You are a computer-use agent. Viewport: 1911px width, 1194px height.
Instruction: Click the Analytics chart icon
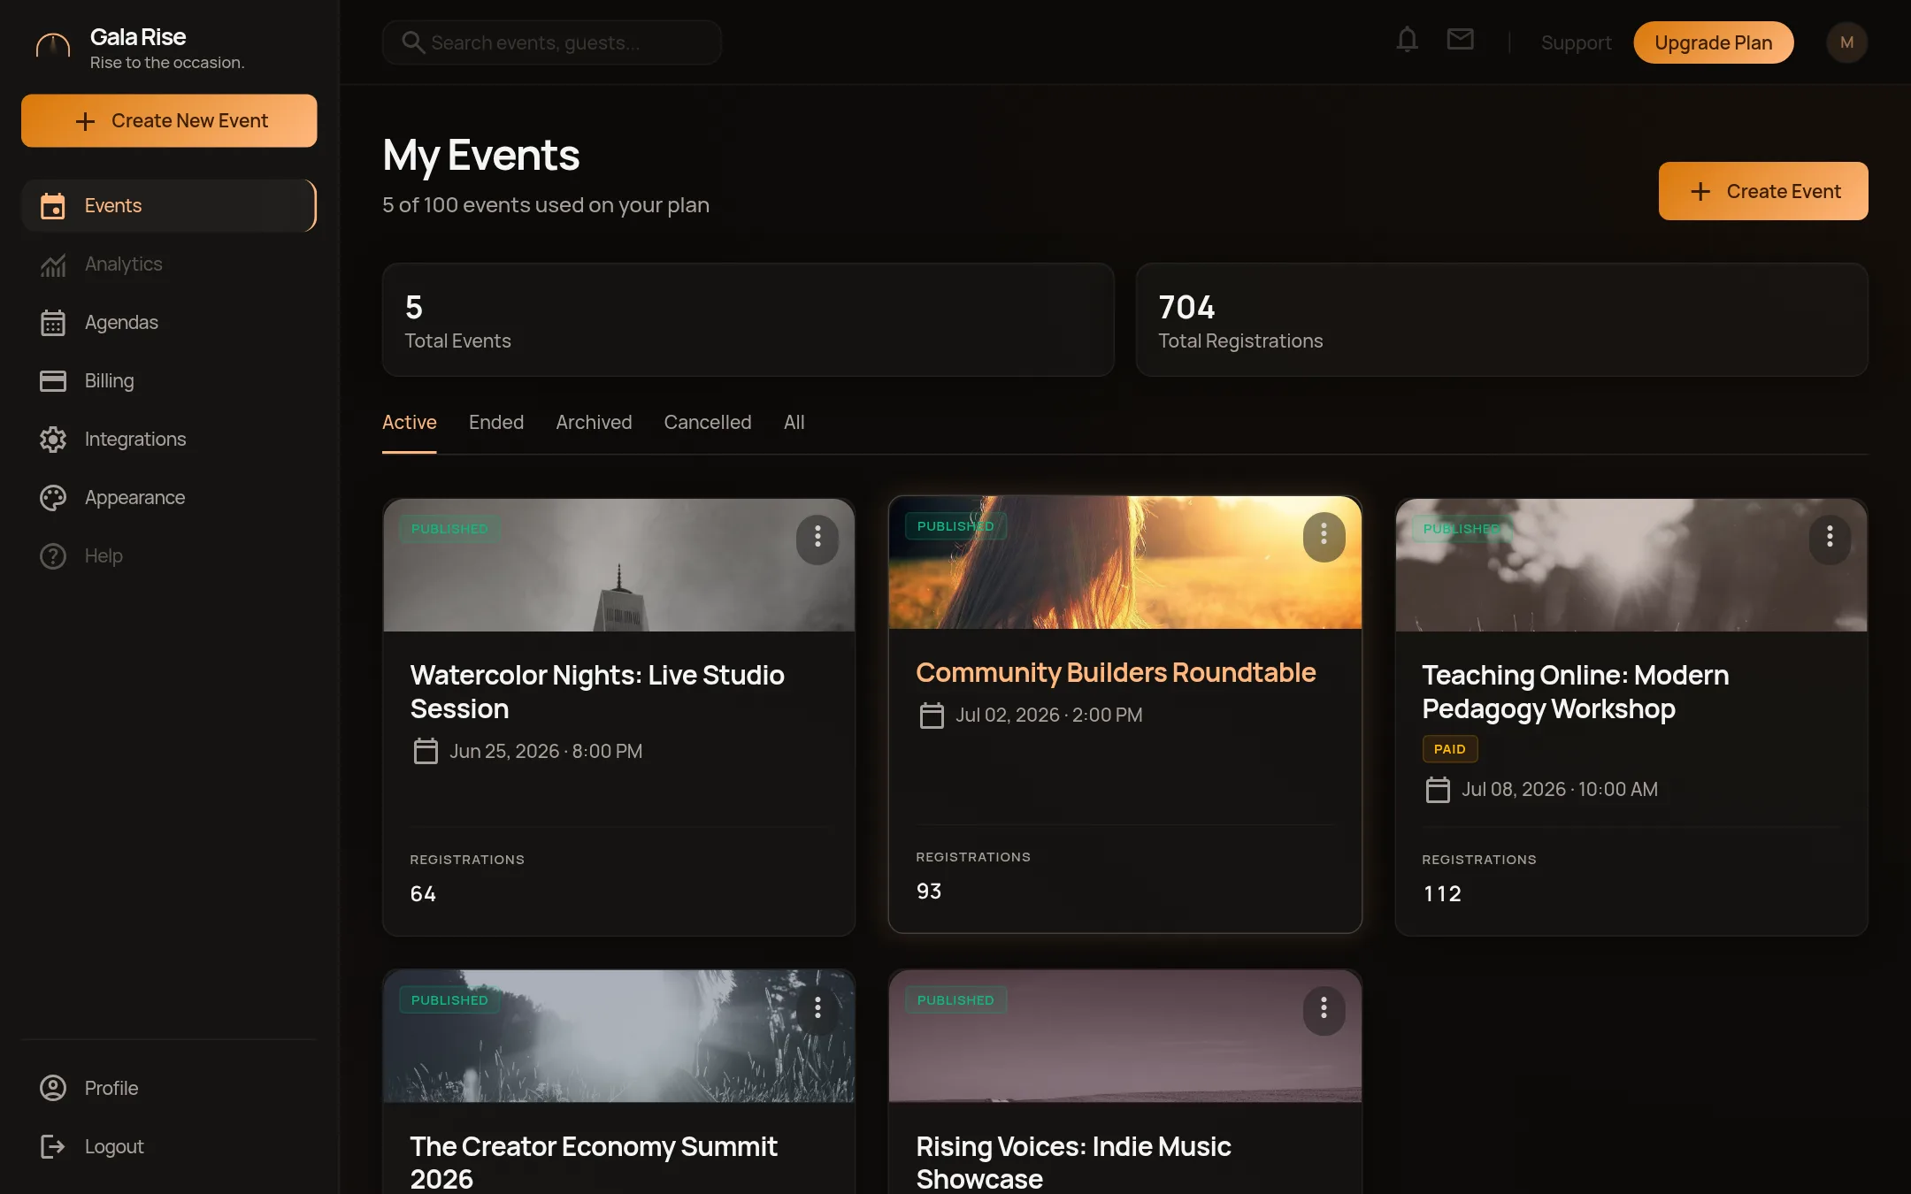[53, 264]
